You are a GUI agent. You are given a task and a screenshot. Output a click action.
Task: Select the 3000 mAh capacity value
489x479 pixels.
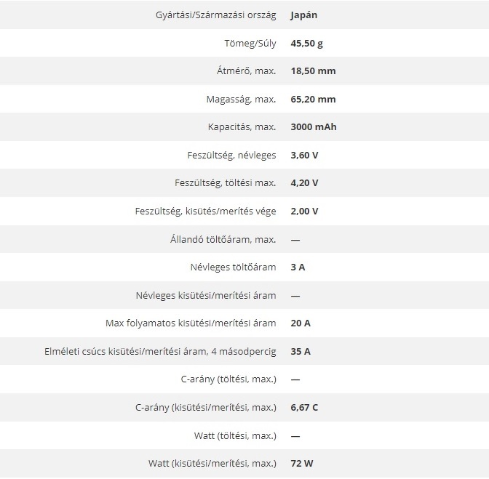tap(313, 126)
